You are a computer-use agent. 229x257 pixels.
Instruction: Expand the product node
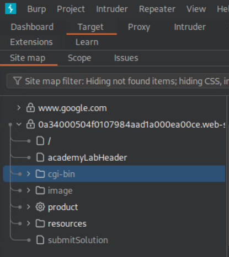point(28,207)
